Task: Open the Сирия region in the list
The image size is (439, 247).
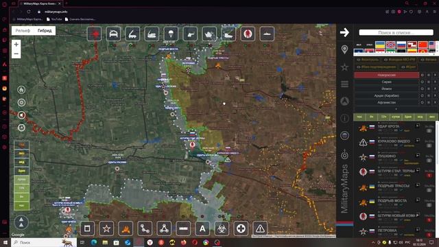Action: coord(386,82)
